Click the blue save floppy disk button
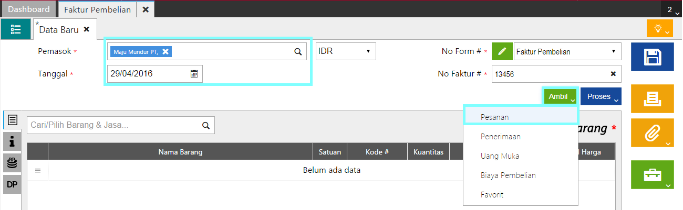This screenshot has height=210, width=683. 651,57
